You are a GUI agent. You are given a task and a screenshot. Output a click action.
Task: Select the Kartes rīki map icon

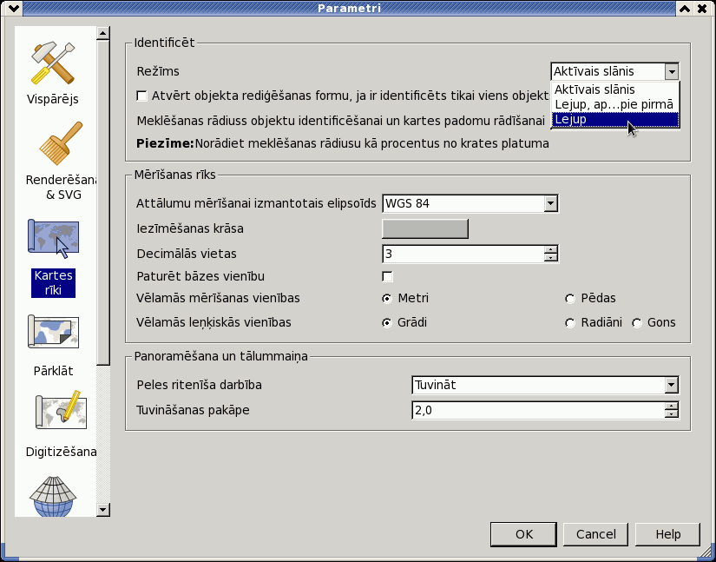click(x=53, y=239)
